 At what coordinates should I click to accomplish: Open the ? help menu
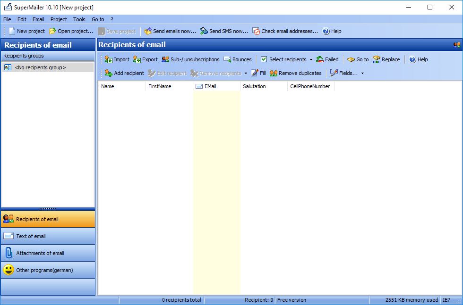pos(112,19)
